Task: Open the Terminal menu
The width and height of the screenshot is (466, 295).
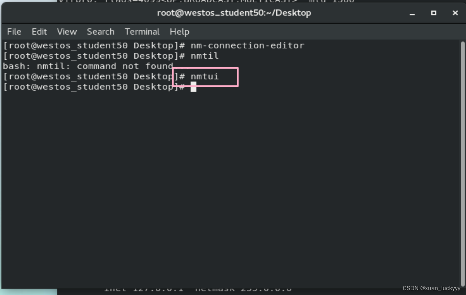Action: pos(142,32)
